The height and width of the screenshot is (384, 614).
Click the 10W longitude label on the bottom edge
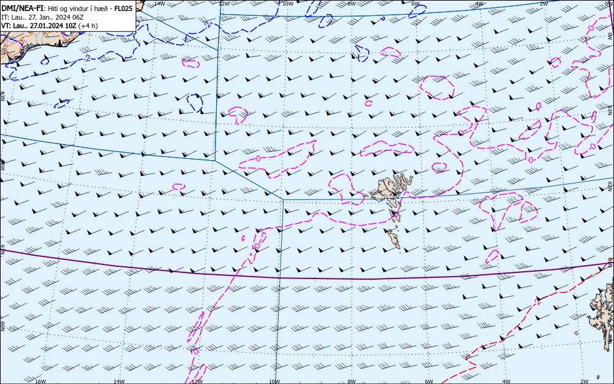pos(275,382)
